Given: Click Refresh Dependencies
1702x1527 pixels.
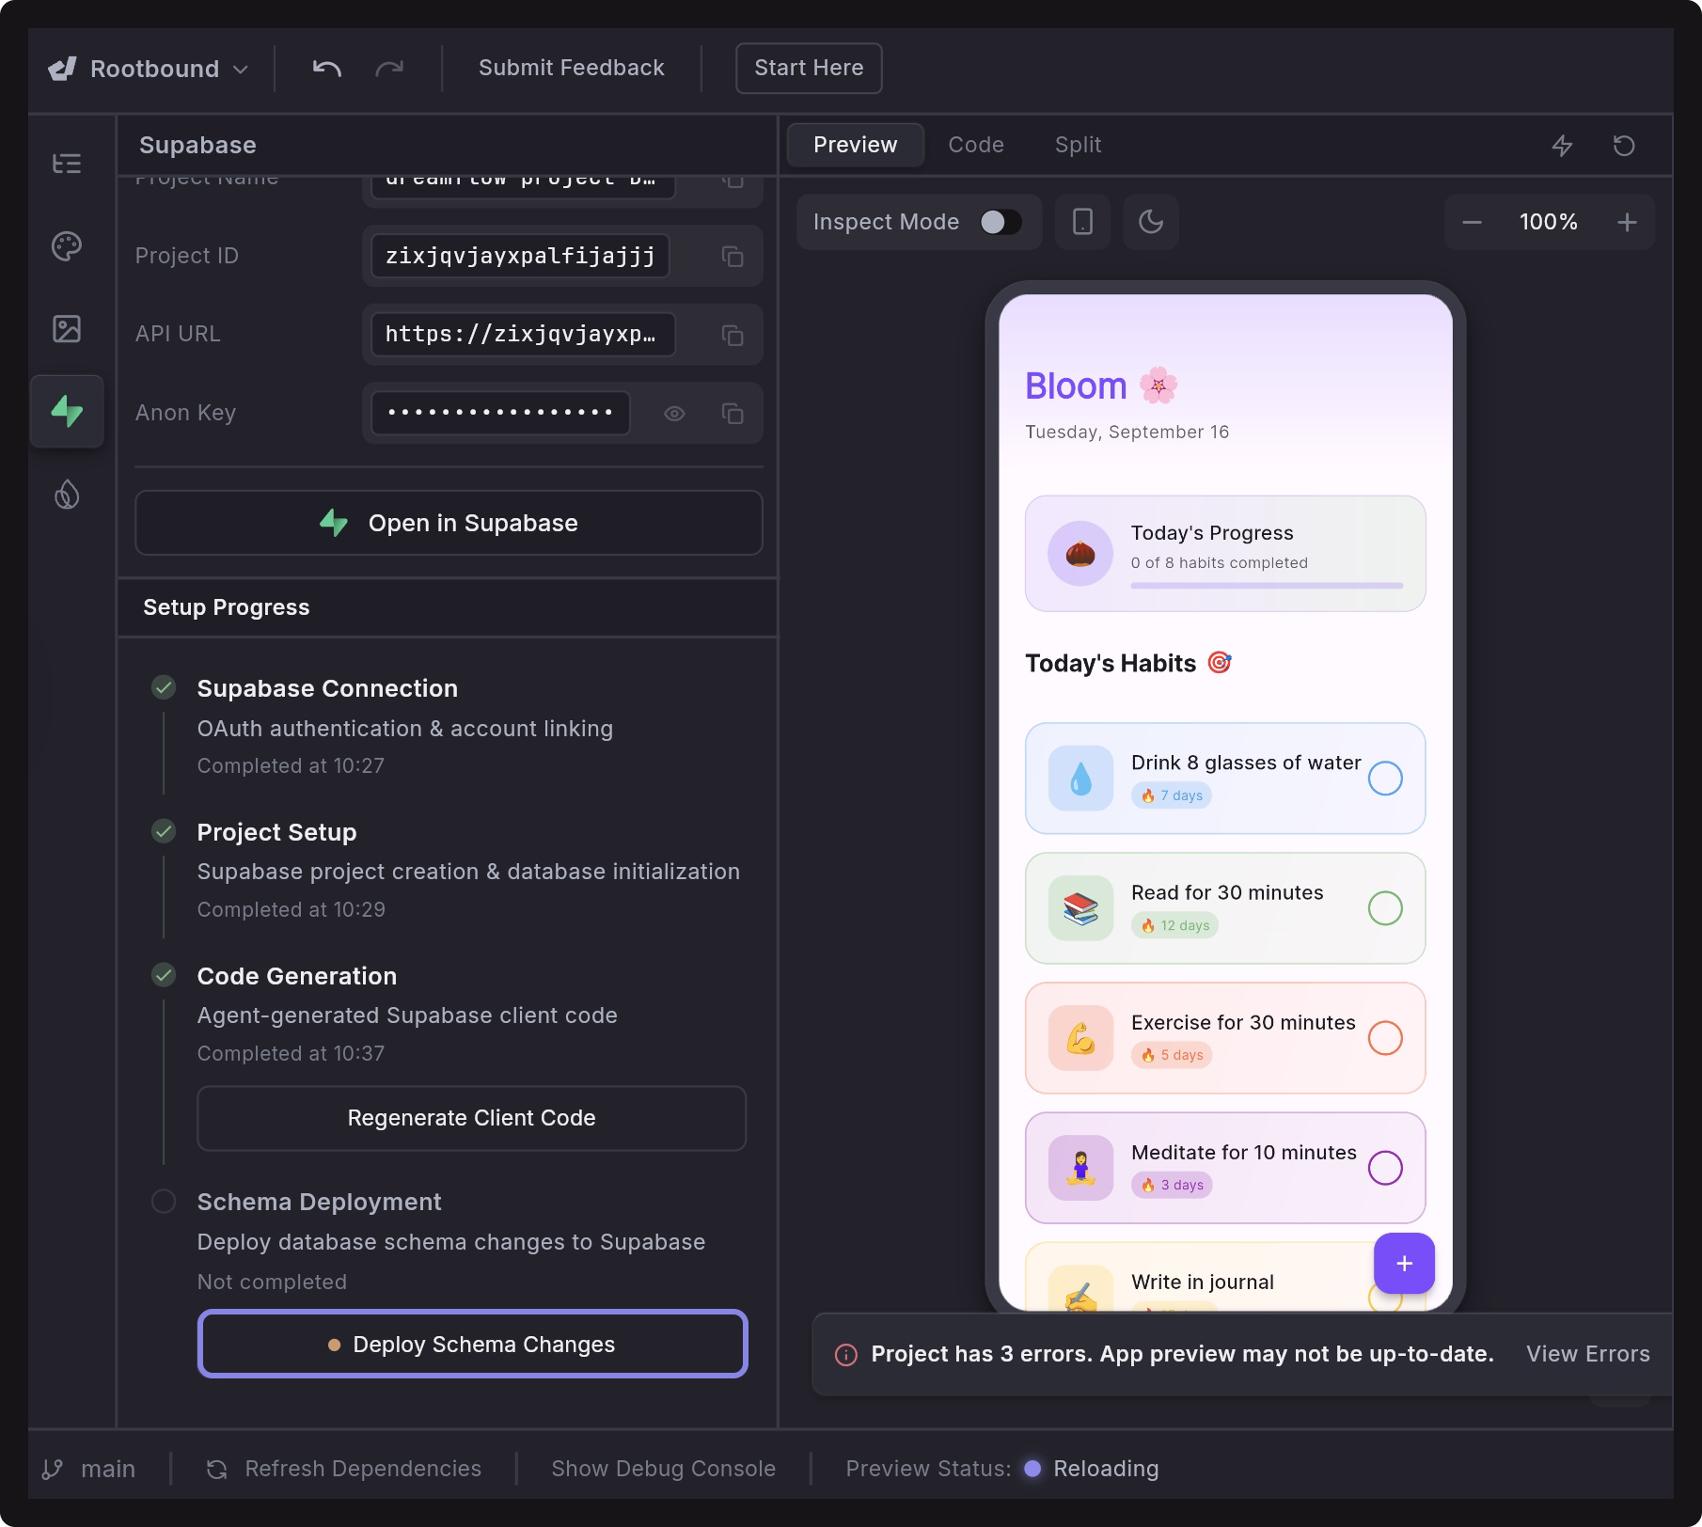Looking at the screenshot, I should 344,1469.
